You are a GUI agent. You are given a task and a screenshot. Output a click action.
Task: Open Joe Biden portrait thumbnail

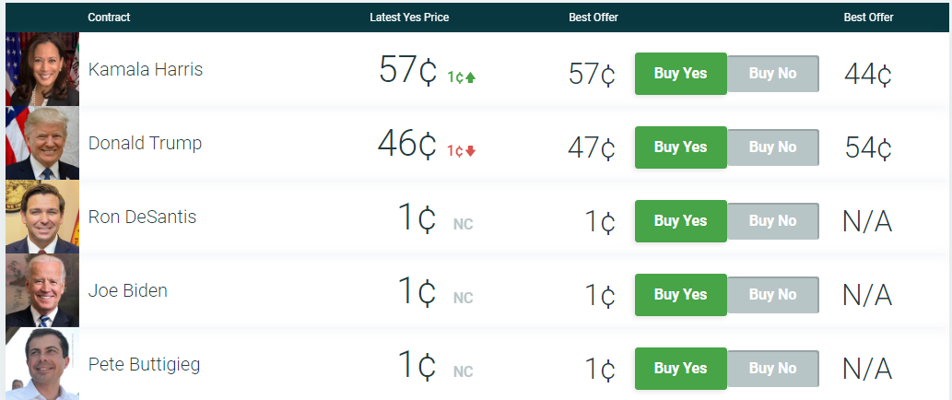click(x=42, y=290)
